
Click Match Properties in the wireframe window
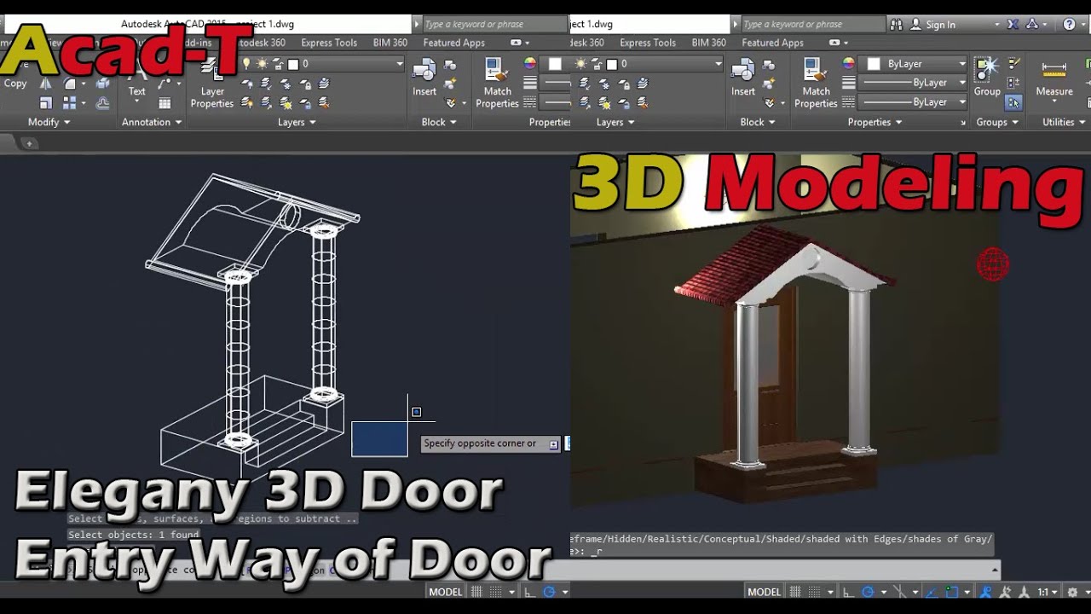(497, 84)
